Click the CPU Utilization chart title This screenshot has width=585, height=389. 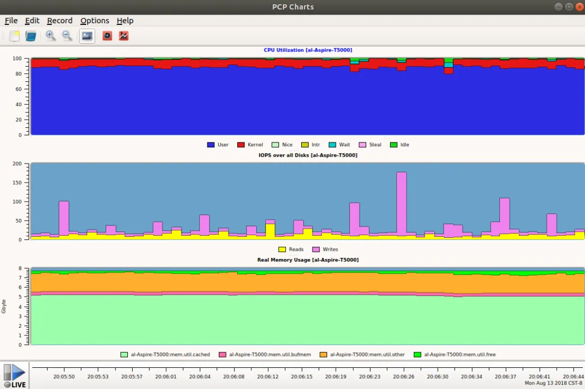[x=308, y=50]
